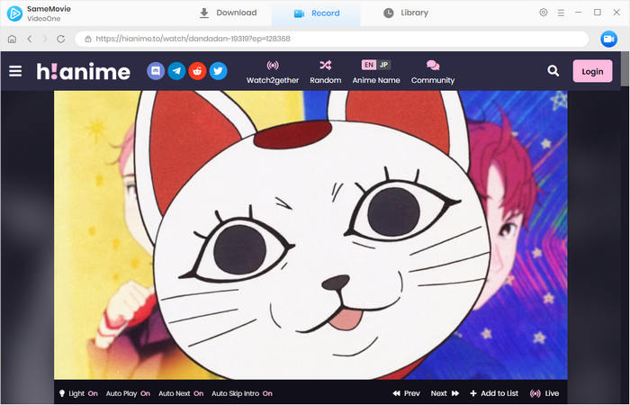
Task: Switch to Download tab
Action: pyautogui.click(x=229, y=13)
